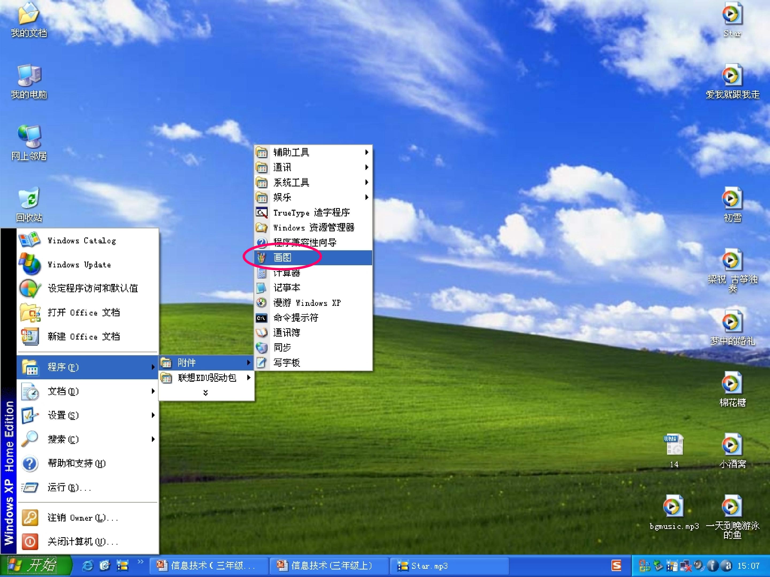This screenshot has width=770, height=577.
Task: Open the 14 WMA file icon
Action: click(674, 445)
